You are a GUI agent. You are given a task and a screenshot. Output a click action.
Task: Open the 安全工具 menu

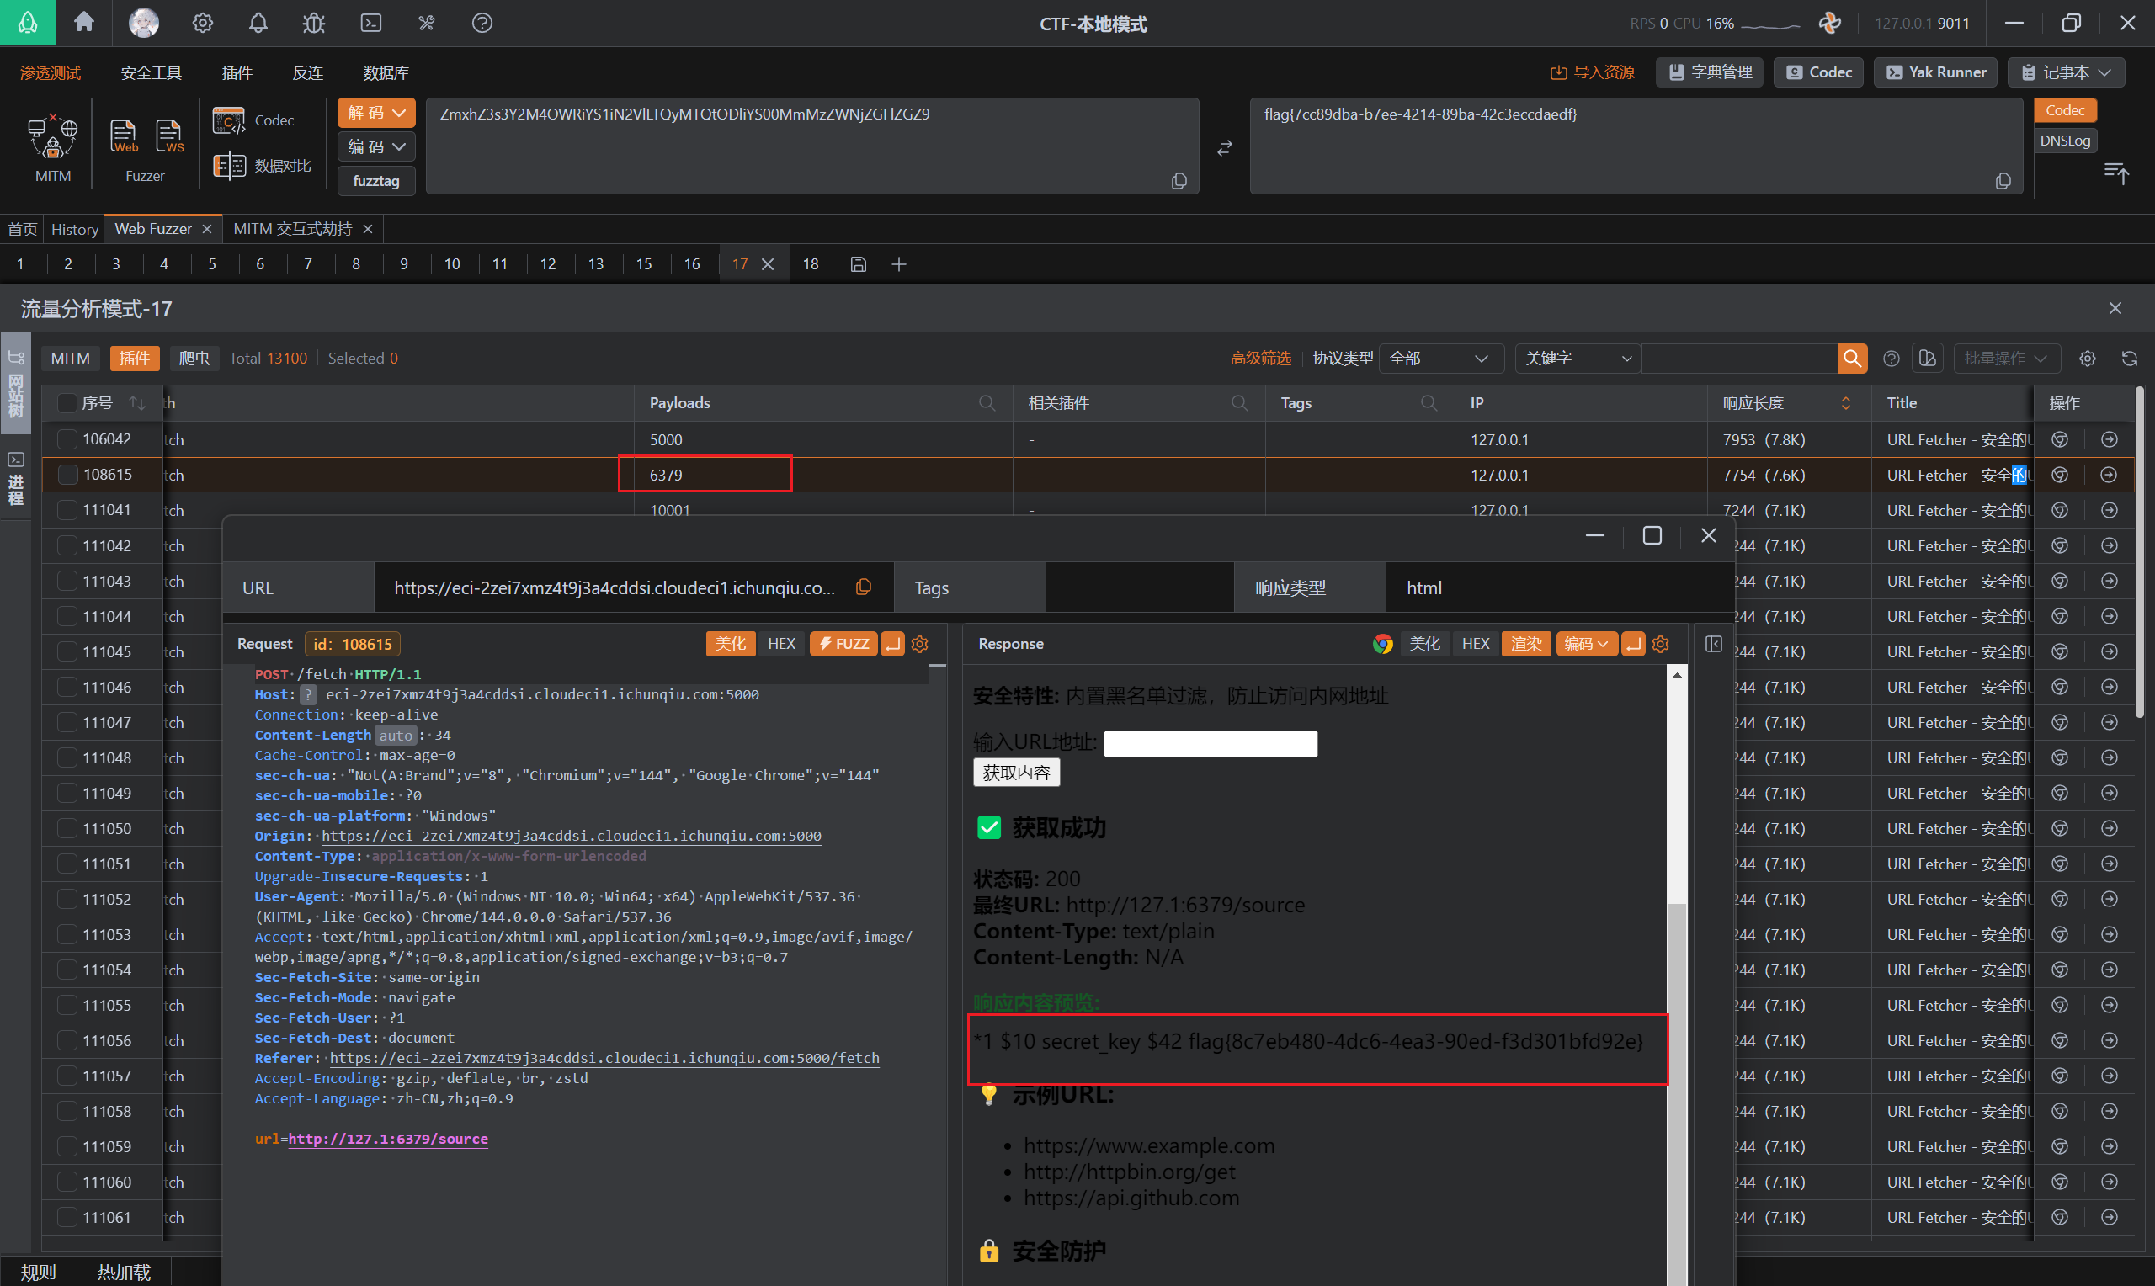coord(151,72)
